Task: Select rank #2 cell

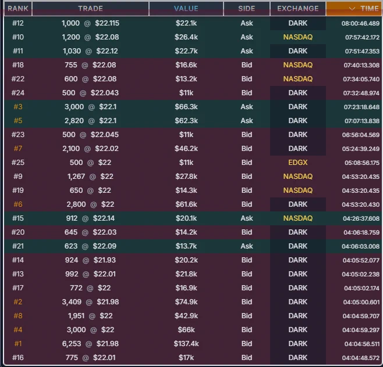Action: point(18,302)
